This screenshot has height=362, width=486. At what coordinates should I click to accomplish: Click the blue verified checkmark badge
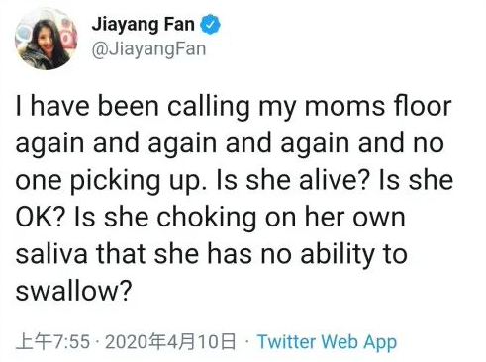[211, 25]
